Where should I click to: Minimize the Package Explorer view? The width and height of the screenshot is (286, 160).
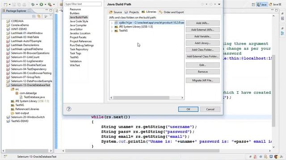pos(46,10)
